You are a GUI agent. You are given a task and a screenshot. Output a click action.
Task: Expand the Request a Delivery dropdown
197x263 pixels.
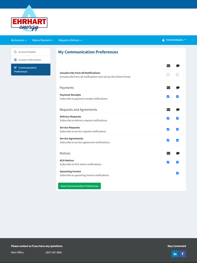(x=70, y=40)
